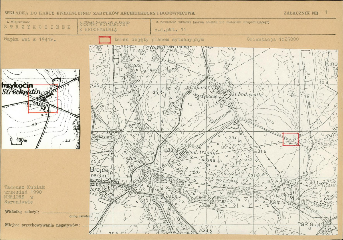This screenshot has width=343, height=240.
Task: Select the elevation point "38,6"
Action: tap(172, 150)
